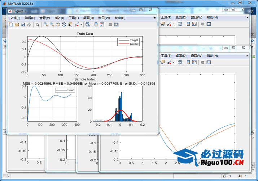
Task: Click dock arrow at end of Figure 1 menu bar
Action: click(154, 18)
